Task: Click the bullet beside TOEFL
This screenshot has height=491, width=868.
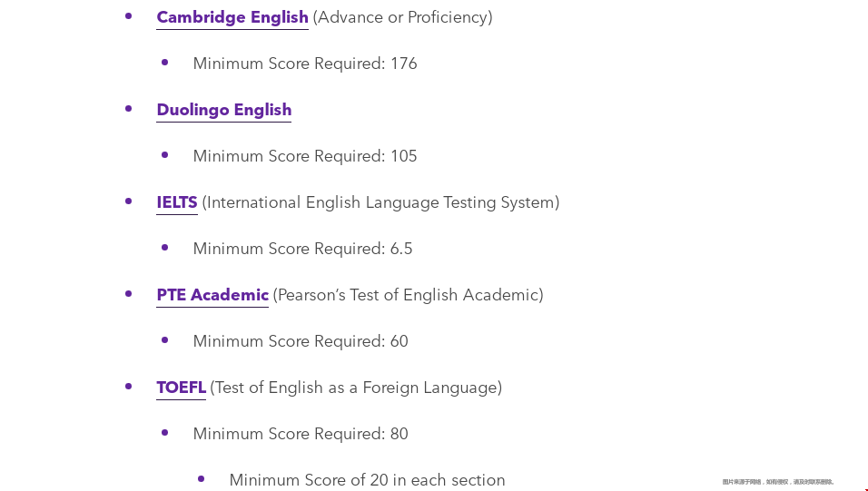Action: [x=128, y=386]
